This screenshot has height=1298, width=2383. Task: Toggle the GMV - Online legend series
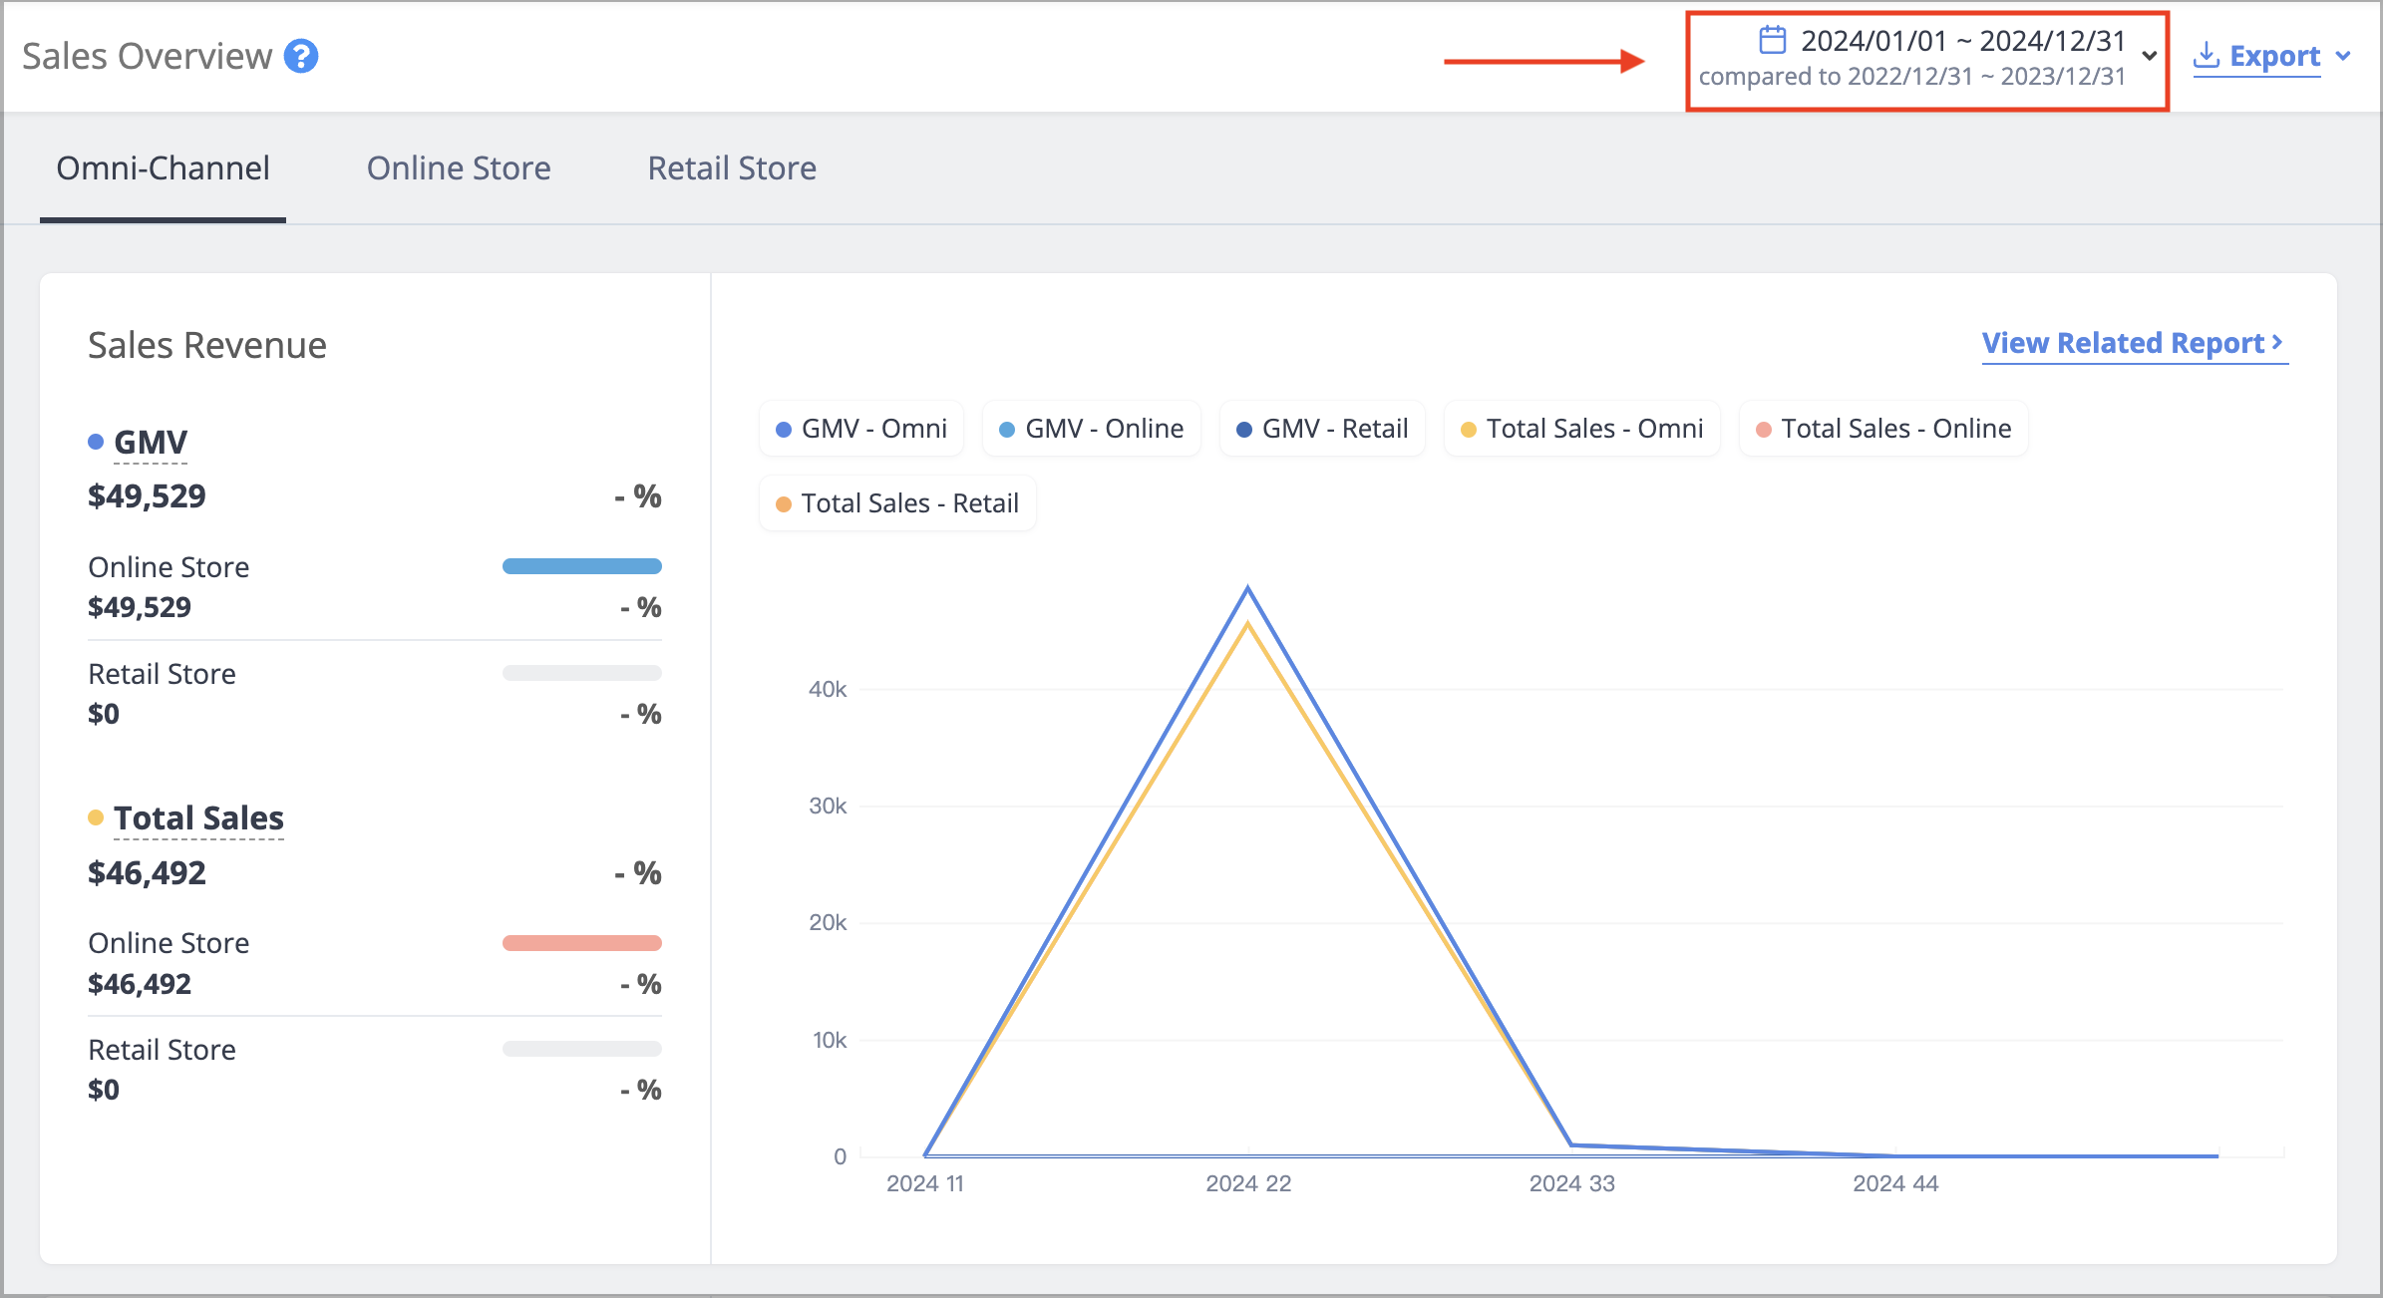pos(1092,429)
